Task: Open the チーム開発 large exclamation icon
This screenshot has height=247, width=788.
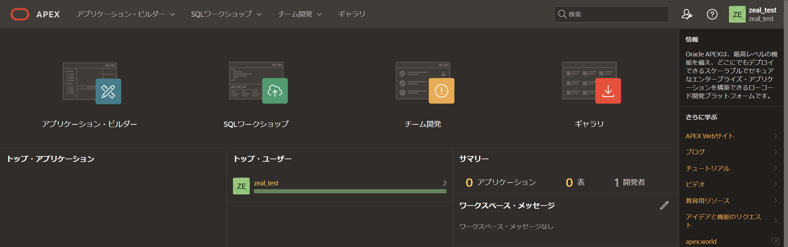Action: 442,91
